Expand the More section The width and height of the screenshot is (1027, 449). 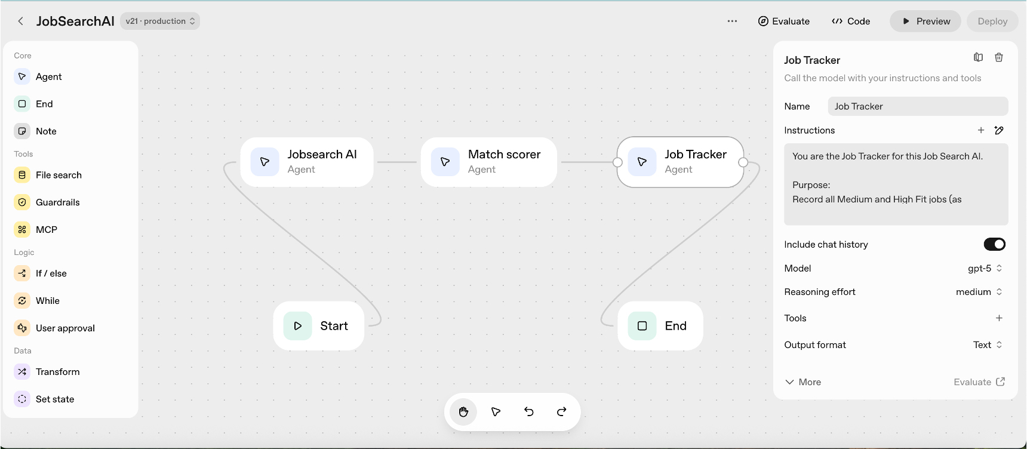pyautogui.click(x=803, y=382)
